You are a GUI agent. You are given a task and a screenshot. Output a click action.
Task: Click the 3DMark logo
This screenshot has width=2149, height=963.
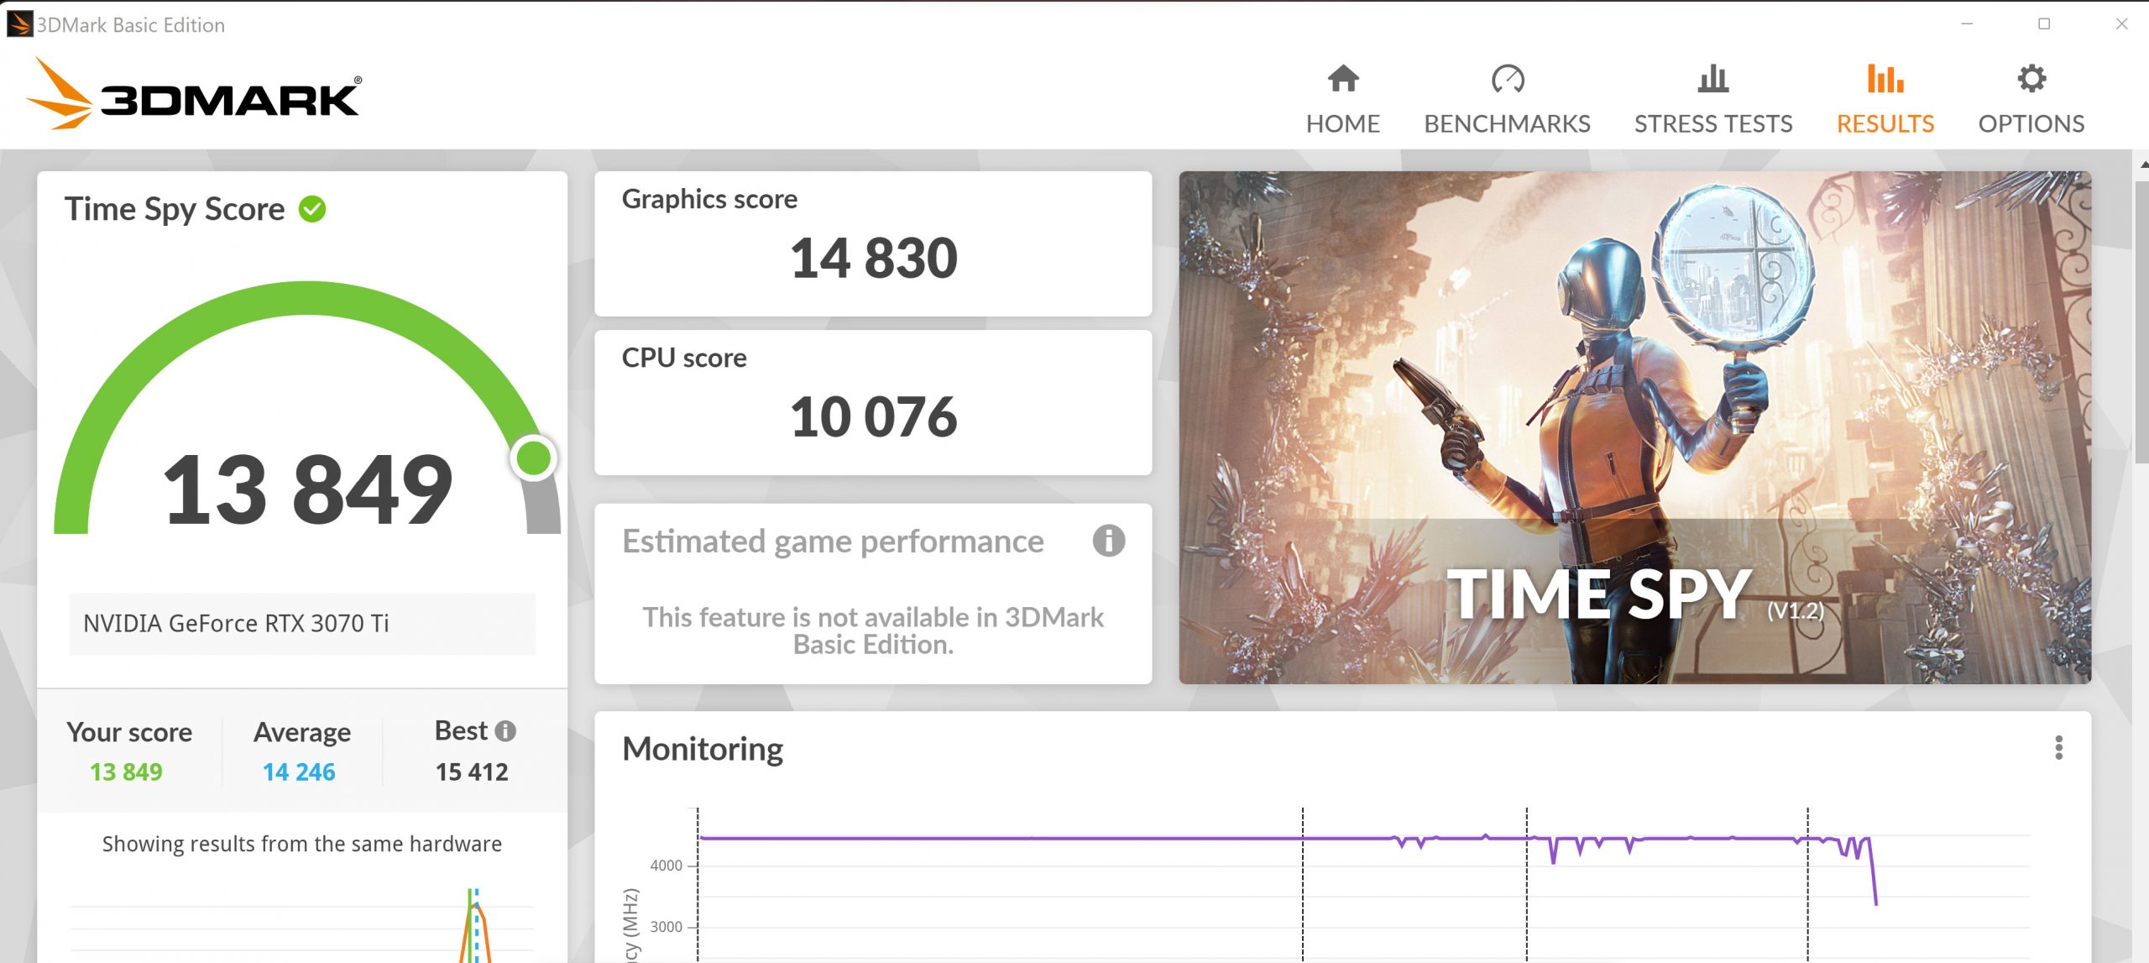click(194, 94)
